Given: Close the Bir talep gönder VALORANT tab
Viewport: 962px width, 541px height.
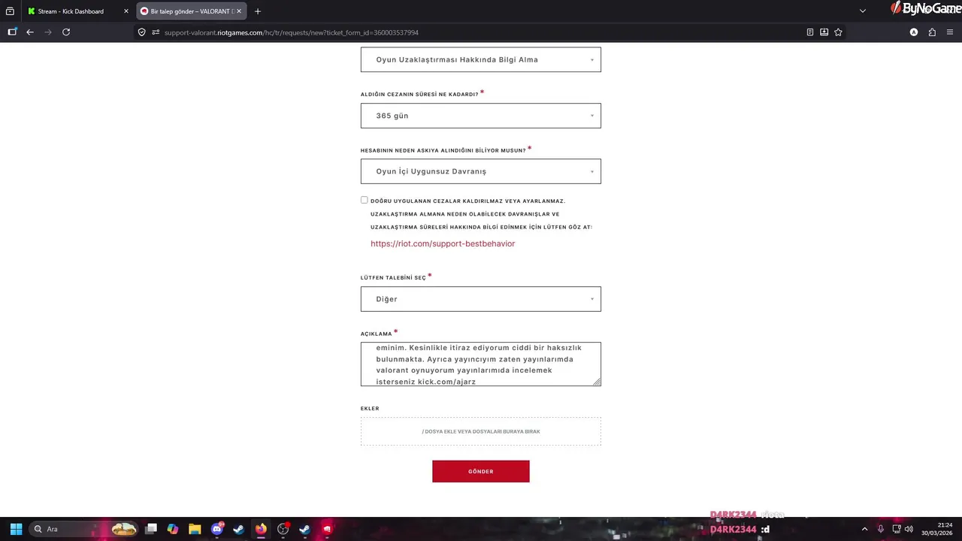Looking at the screenshot, I should [x=239, y=11].
